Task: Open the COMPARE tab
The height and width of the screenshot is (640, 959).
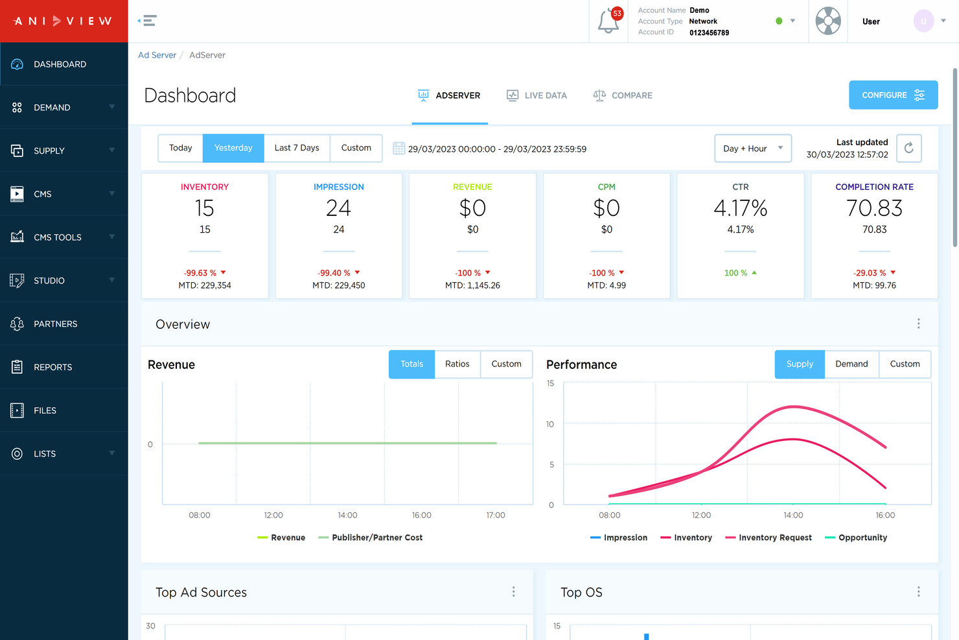Action: pyautogui.click(x=622, y=95)
